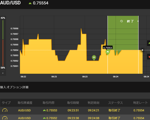This screenshot has height=120, width=150.
Task: Click the green marker on the 0.75553 entry point
Action: point(107,52)
